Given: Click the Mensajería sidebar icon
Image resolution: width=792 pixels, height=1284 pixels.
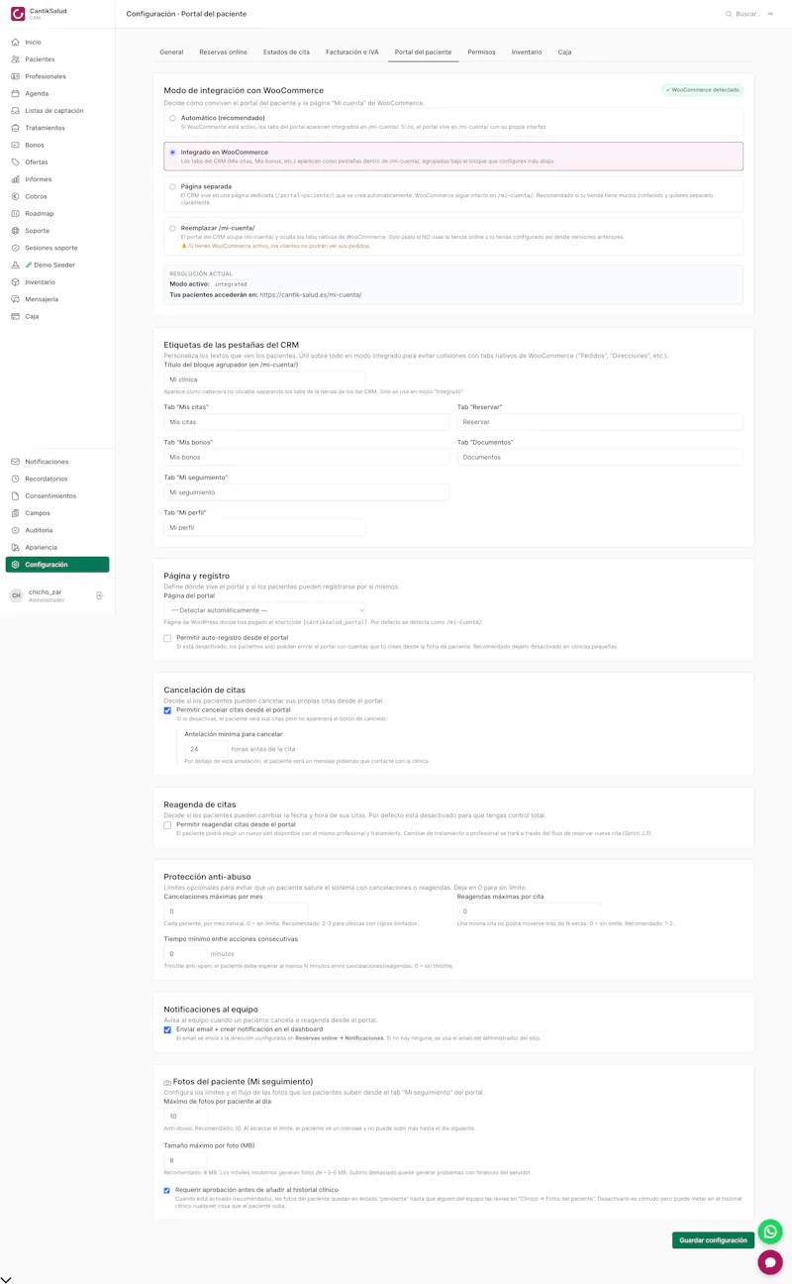Looking at the screenshot, I should pyautogui.click(x=16, y=299).
